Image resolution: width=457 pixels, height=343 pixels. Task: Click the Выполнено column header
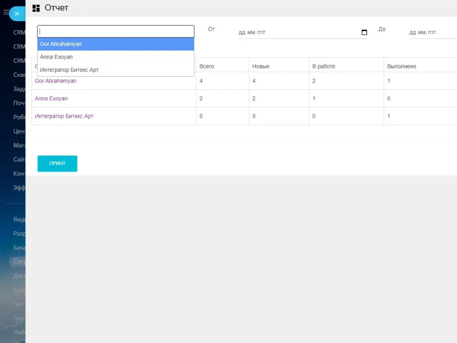click(x=401, y=66)
